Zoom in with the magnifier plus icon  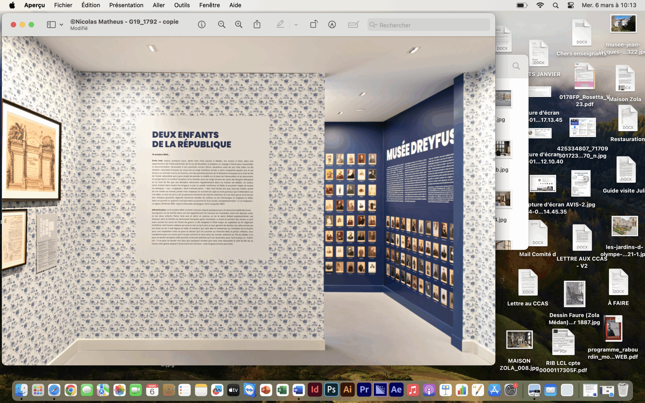pos(239,25)
